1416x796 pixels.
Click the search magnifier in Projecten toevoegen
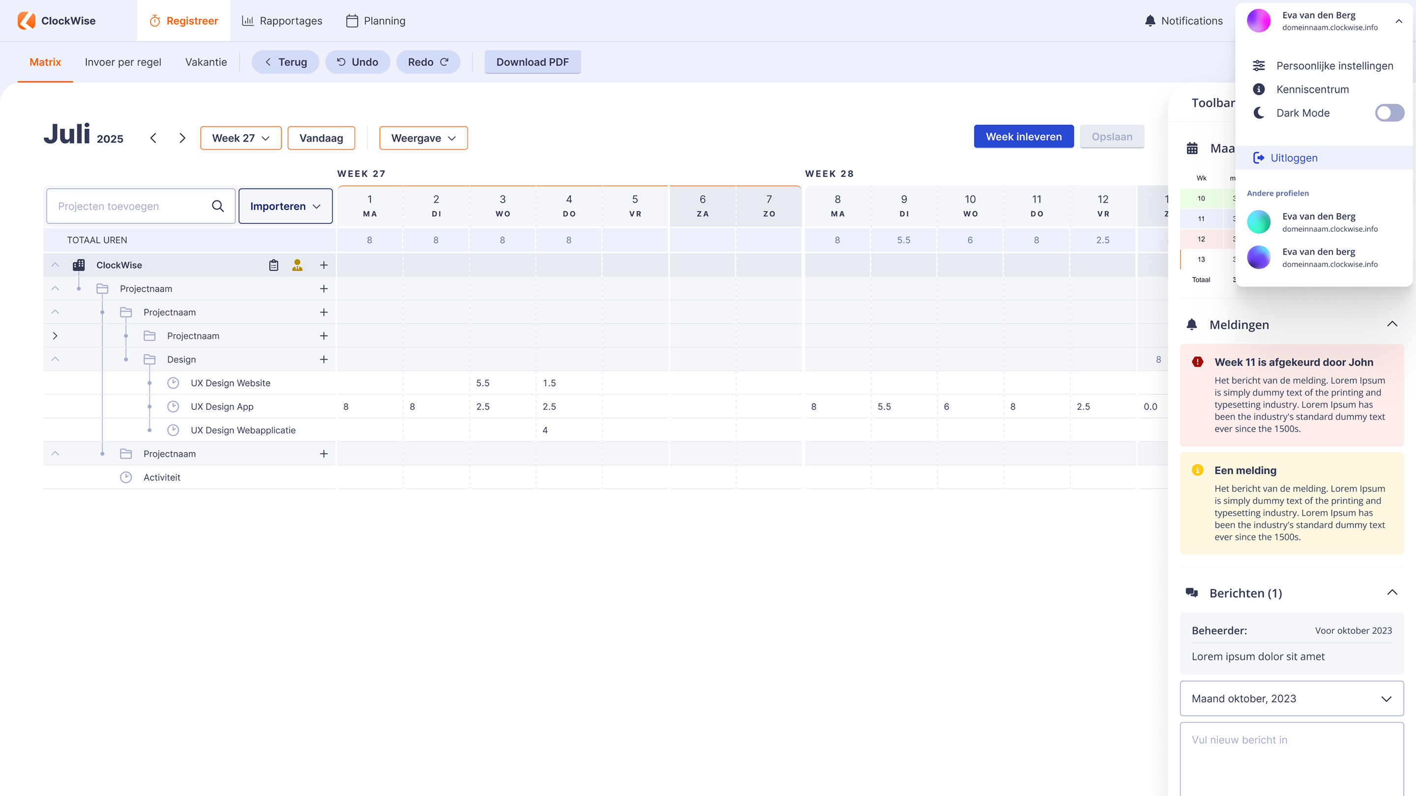(218, 206)
